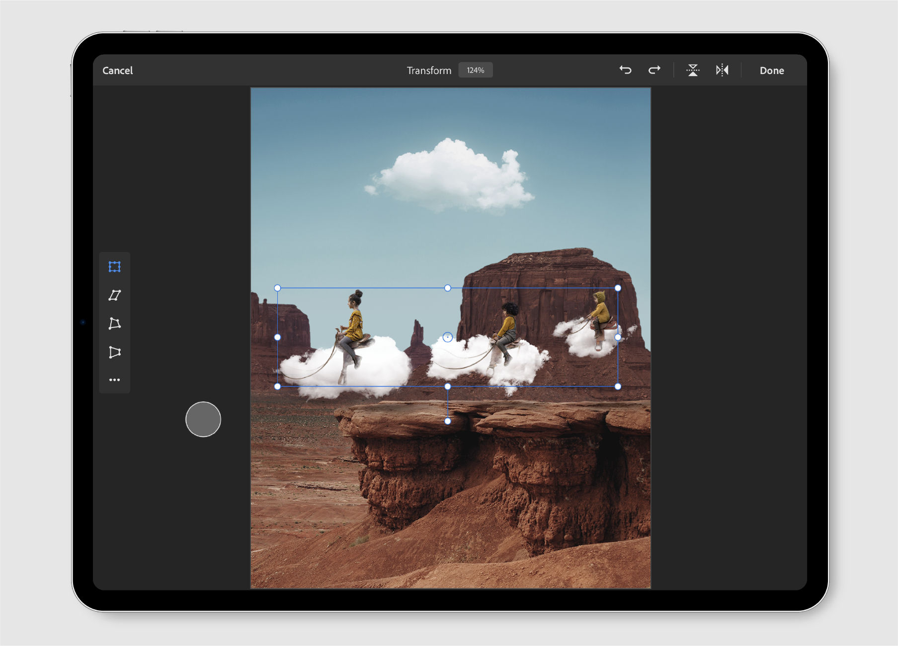Tap Done to apply the transform
898x646 pixels.
(771, 70)
